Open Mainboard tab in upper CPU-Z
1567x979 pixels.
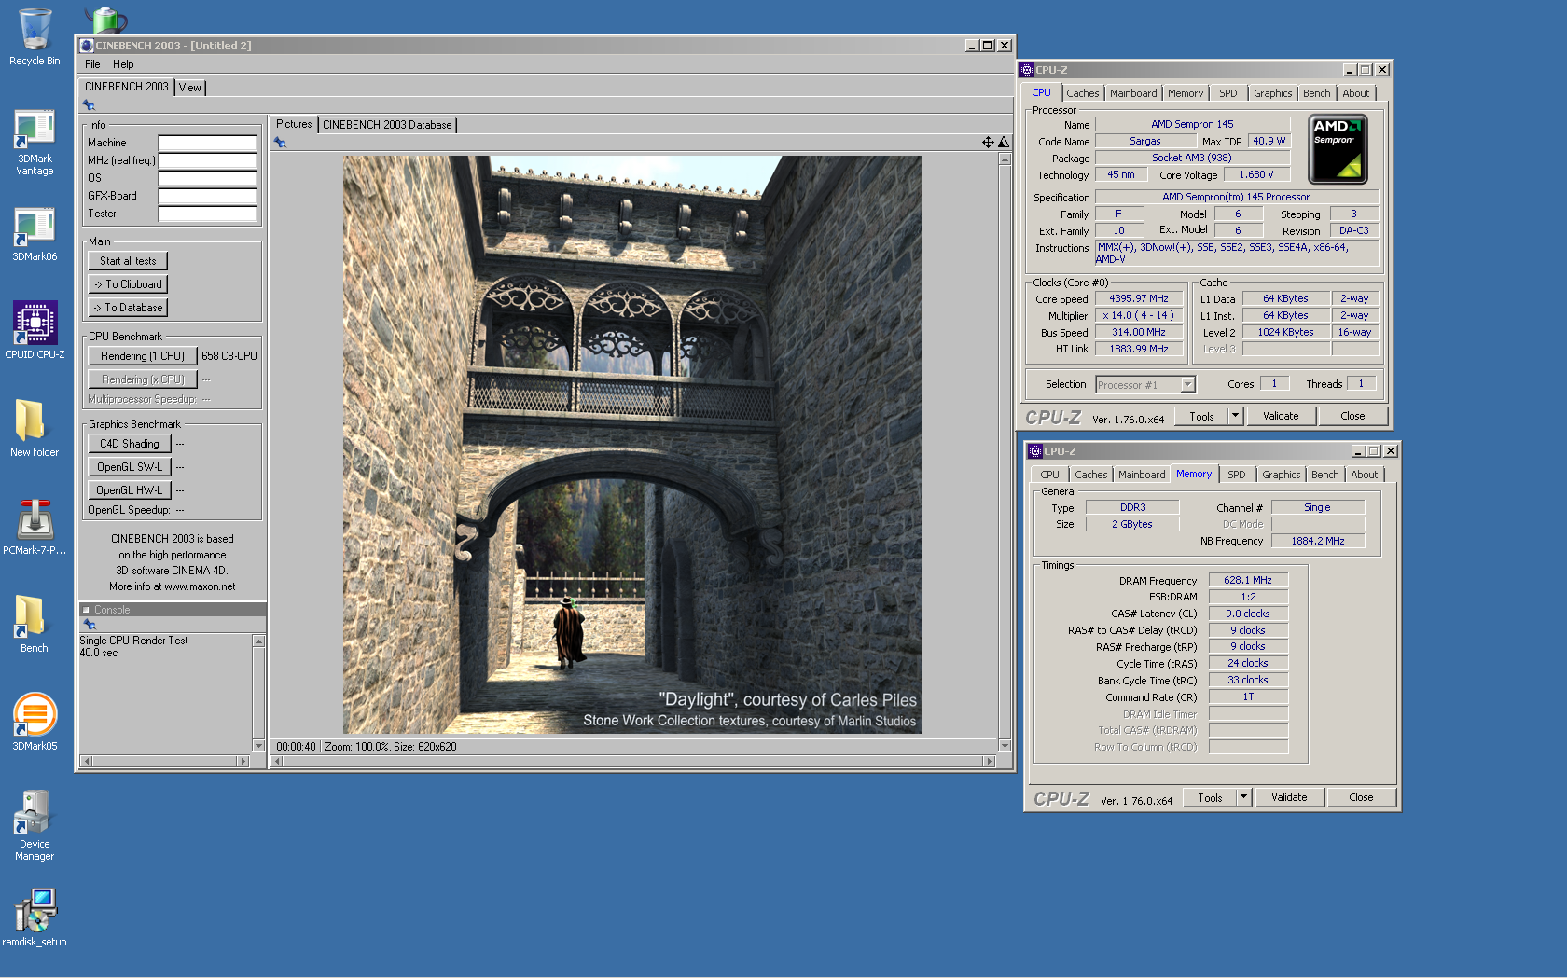coord(1133,93)
